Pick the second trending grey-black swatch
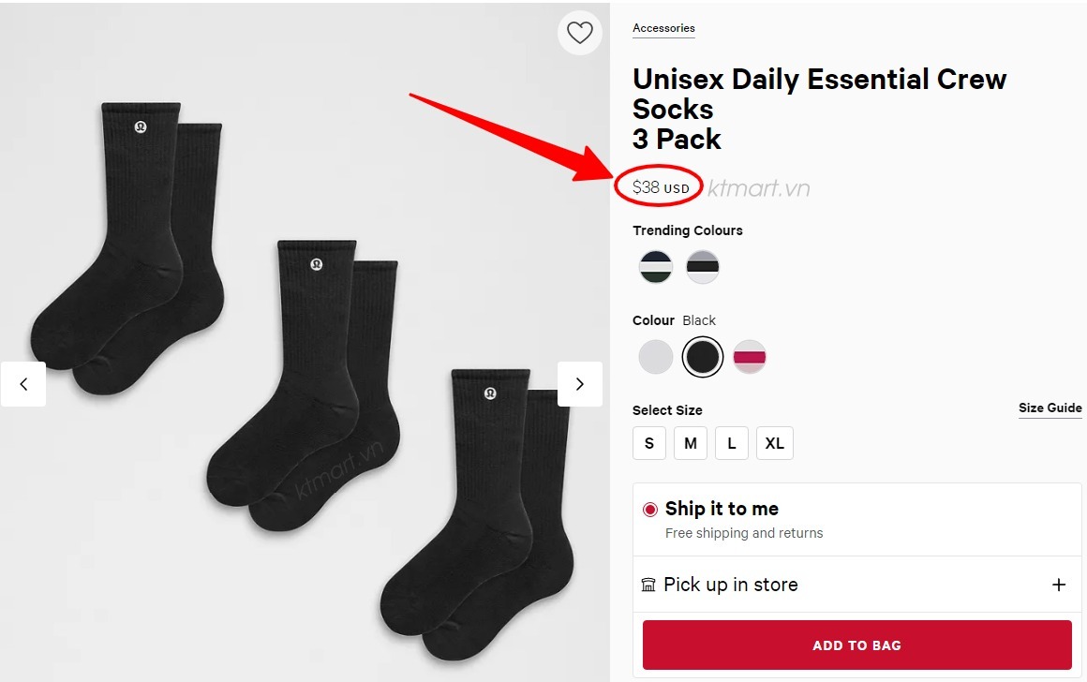This screenshot has width=1087, height=682. click(x=703, y=267)
